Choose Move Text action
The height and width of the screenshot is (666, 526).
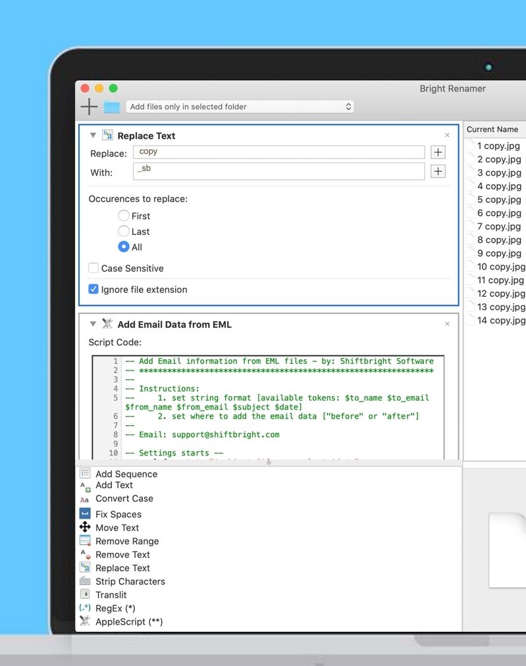tap(117, 528)
